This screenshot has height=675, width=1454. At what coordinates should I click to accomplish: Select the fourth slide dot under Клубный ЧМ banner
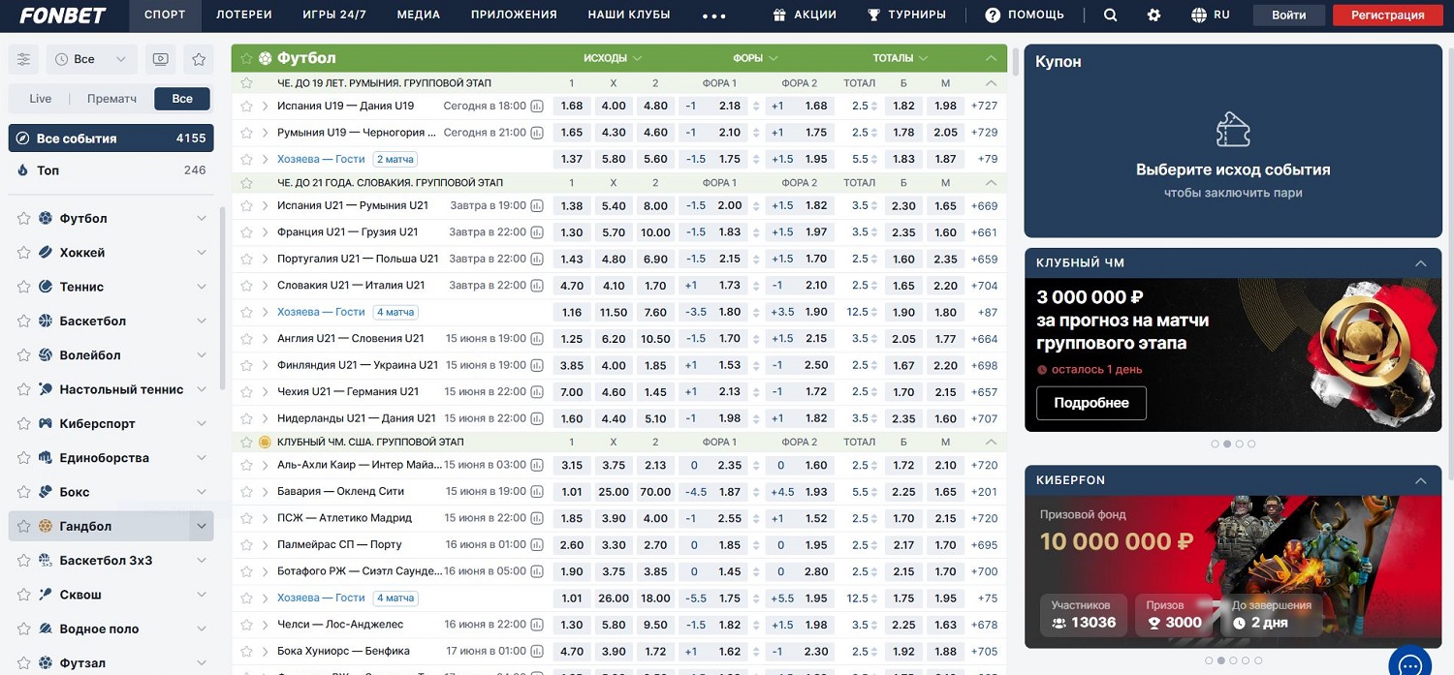tap(1251, 445)
